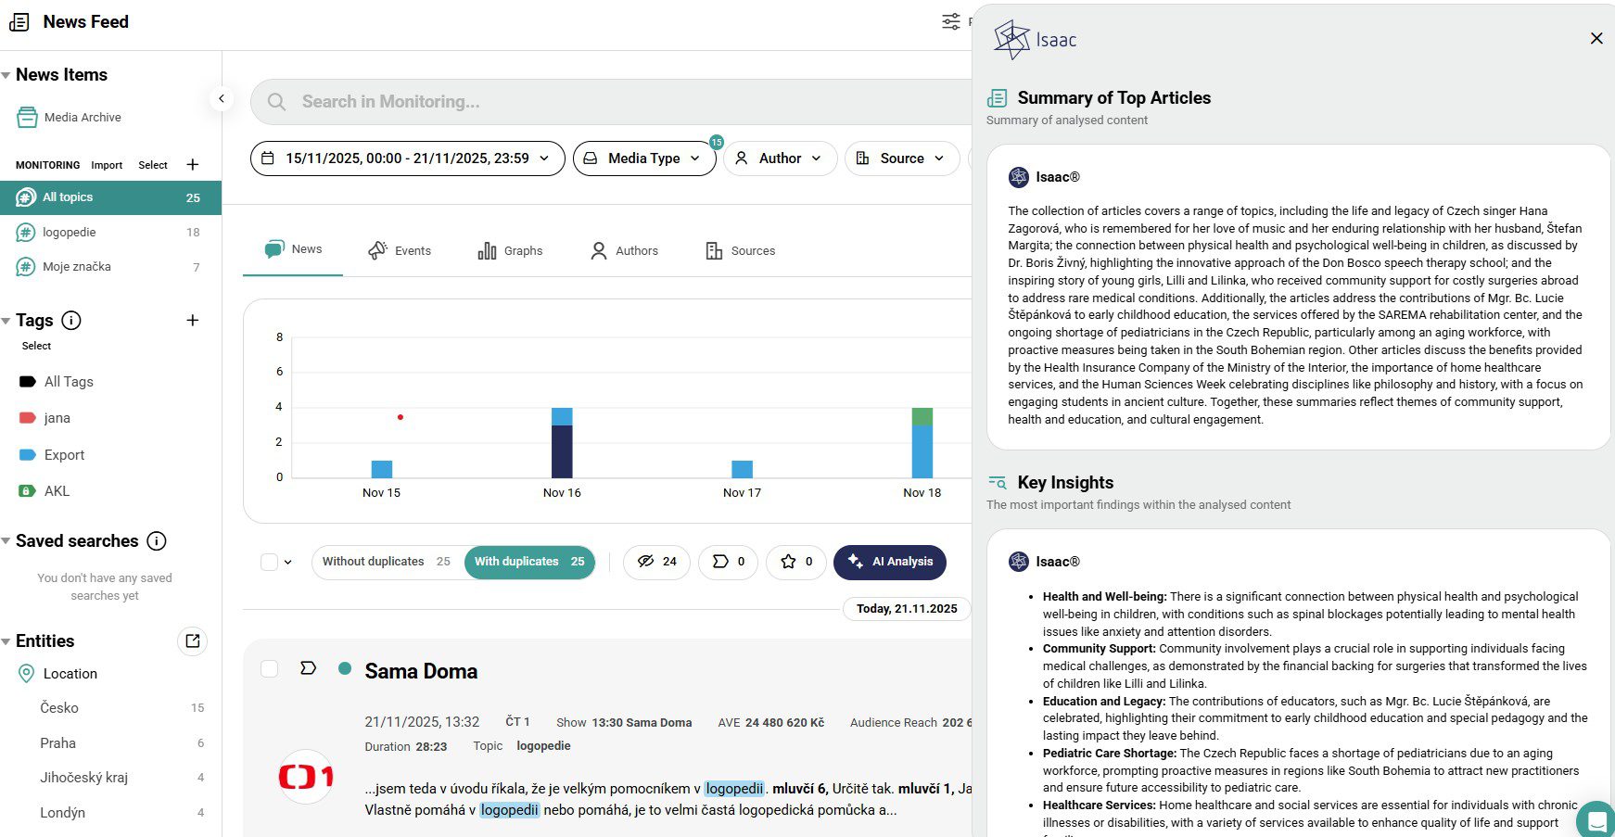
Task: Open the Entities export icon
Action: [x=192, y=641]
